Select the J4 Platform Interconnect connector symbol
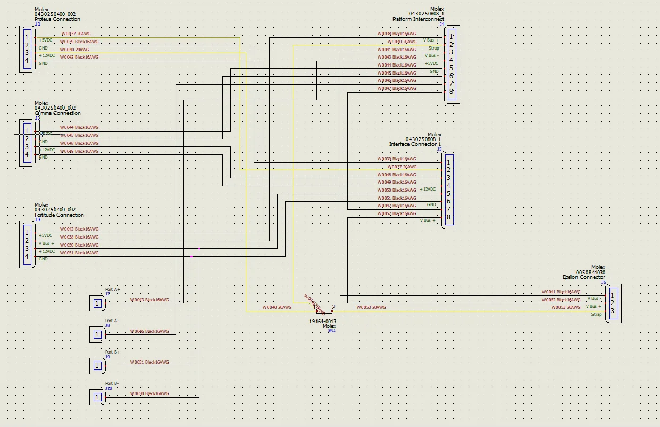Image resolution: width=660 pixels, height=427 pixels. (452, 64)
